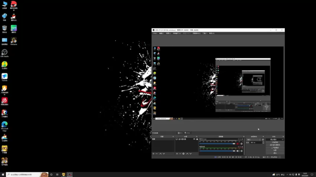Add a new source with the plus icon
The width and height of the screenshot is (316, 177).
(177, 154)
